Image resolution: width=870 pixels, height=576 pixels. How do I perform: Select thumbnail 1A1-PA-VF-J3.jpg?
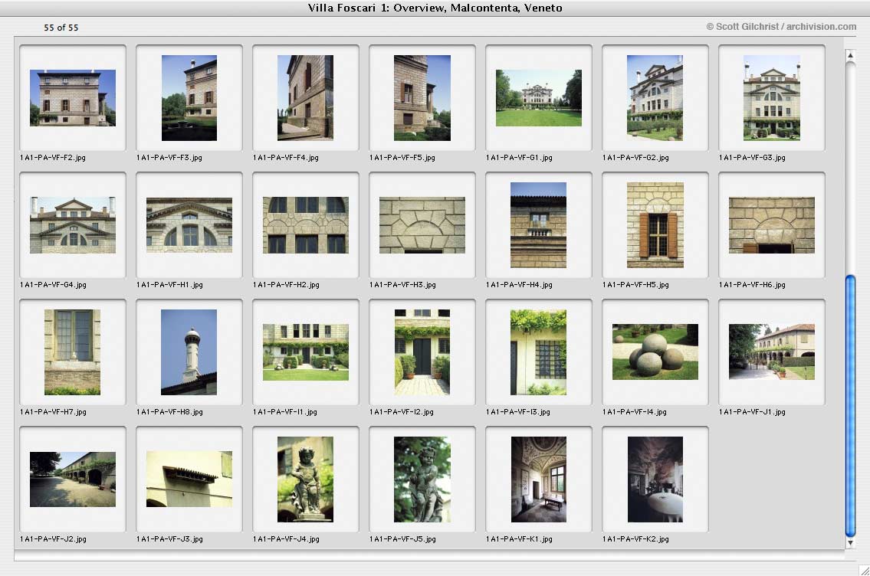point(189,479)
